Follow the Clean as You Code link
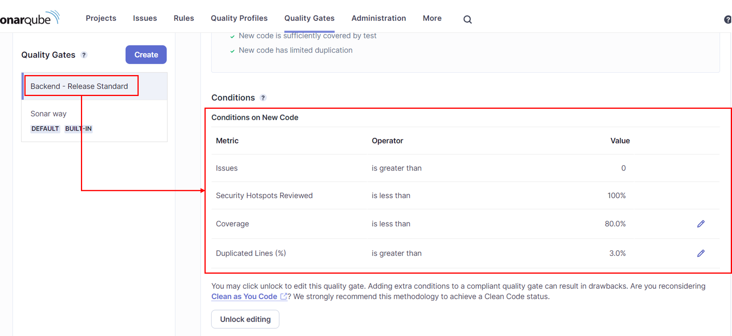 click(244, 297)
